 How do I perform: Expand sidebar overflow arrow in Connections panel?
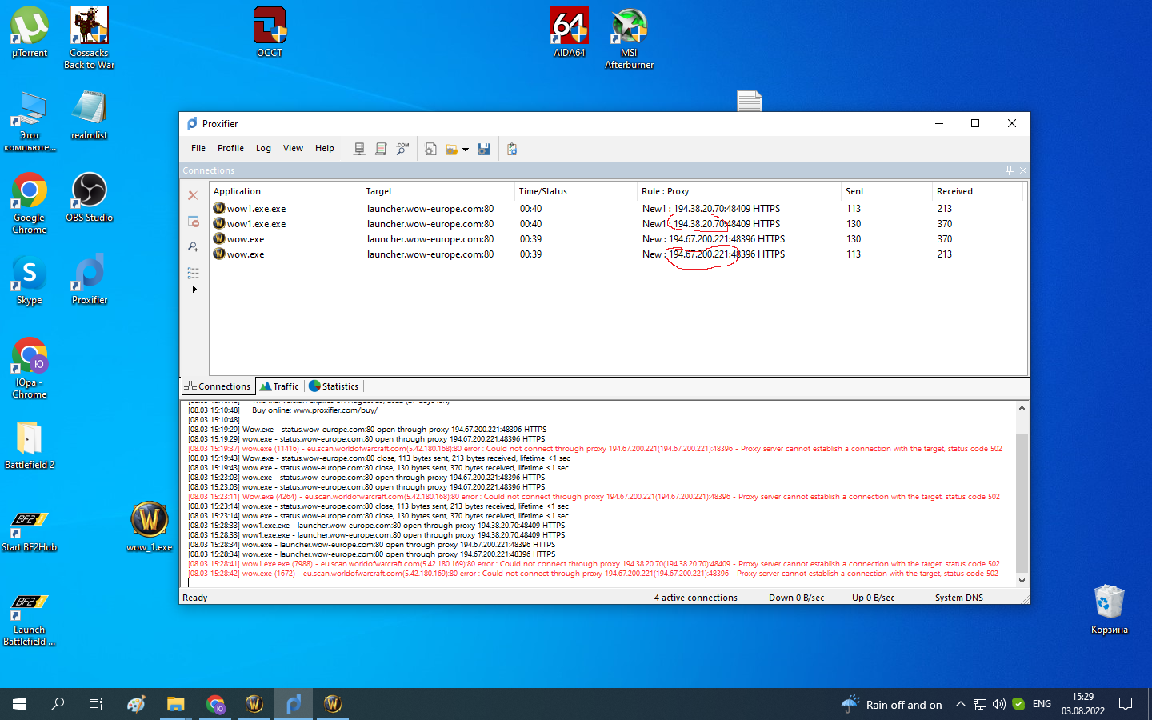[x=194, y=290]
